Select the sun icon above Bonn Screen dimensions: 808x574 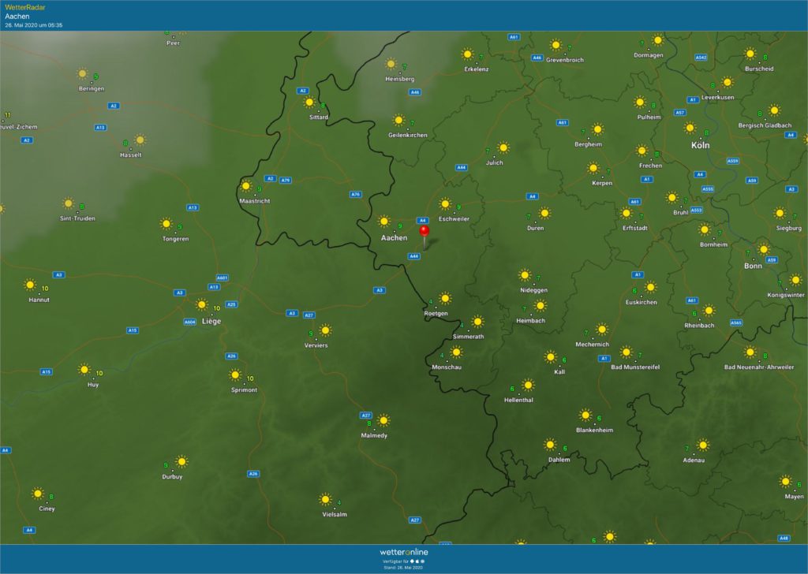tap(764, 249)
